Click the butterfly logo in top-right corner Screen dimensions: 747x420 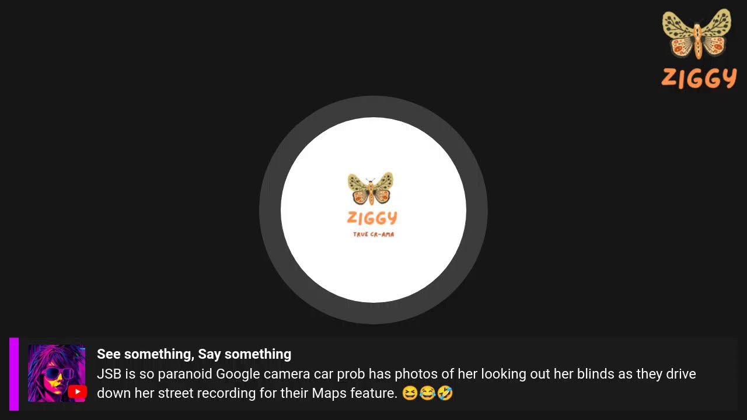[697, 34]
